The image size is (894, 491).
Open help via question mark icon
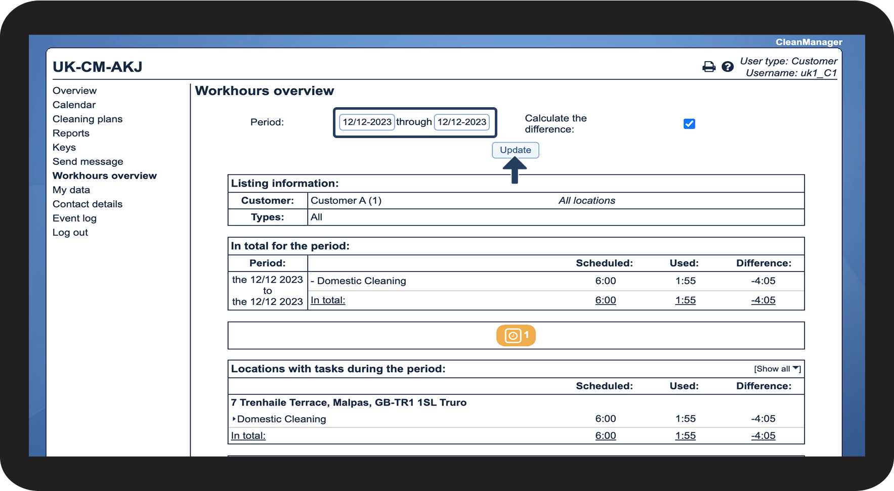[x=728, y=67]
